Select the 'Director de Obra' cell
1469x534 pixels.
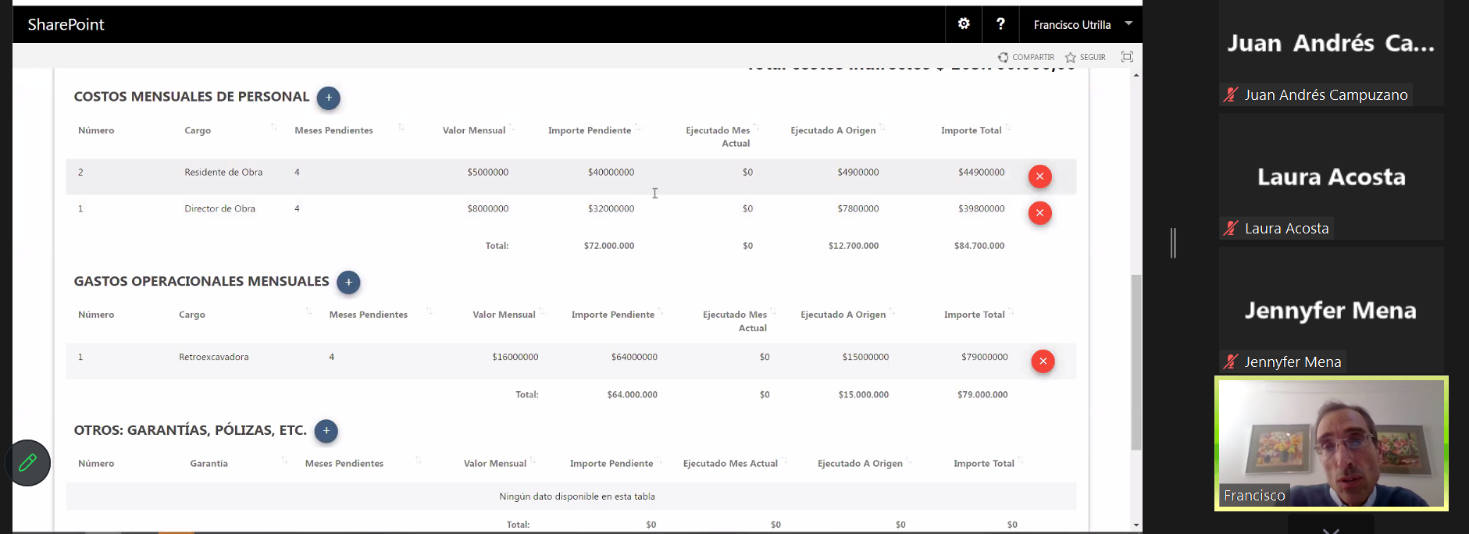[x=219, y=208]
